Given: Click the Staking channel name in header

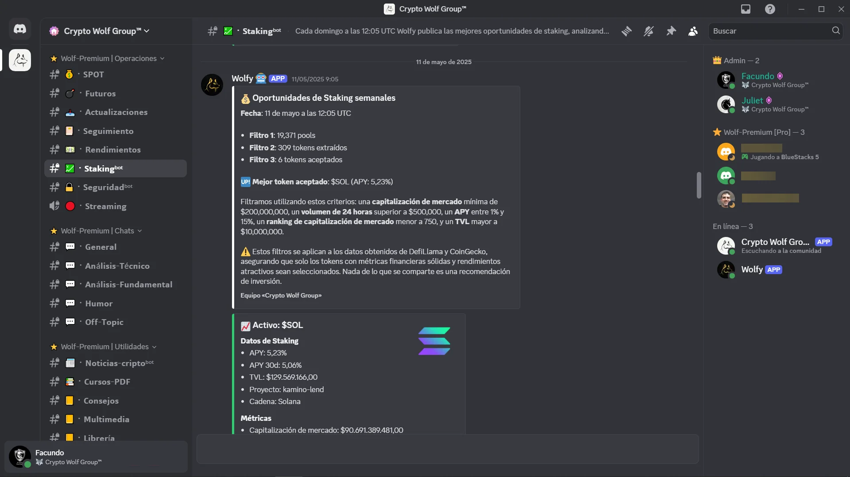Looking at the screenshot, I should [x=262, y=31].
